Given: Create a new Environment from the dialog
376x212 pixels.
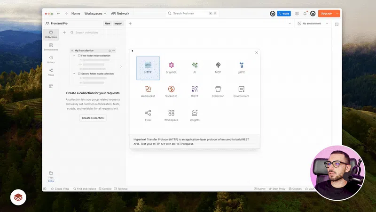Looking at the screenshot, I should point(241,91).
